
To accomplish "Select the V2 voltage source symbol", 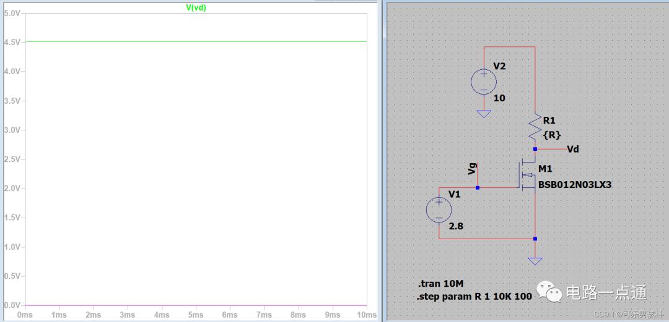I will pos(484,81).
